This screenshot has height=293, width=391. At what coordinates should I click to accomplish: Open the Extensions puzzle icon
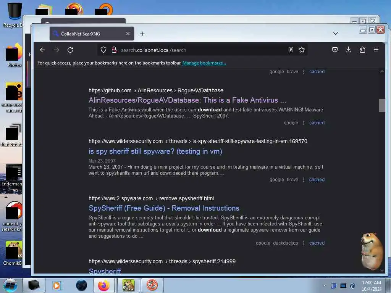[363, 50]
